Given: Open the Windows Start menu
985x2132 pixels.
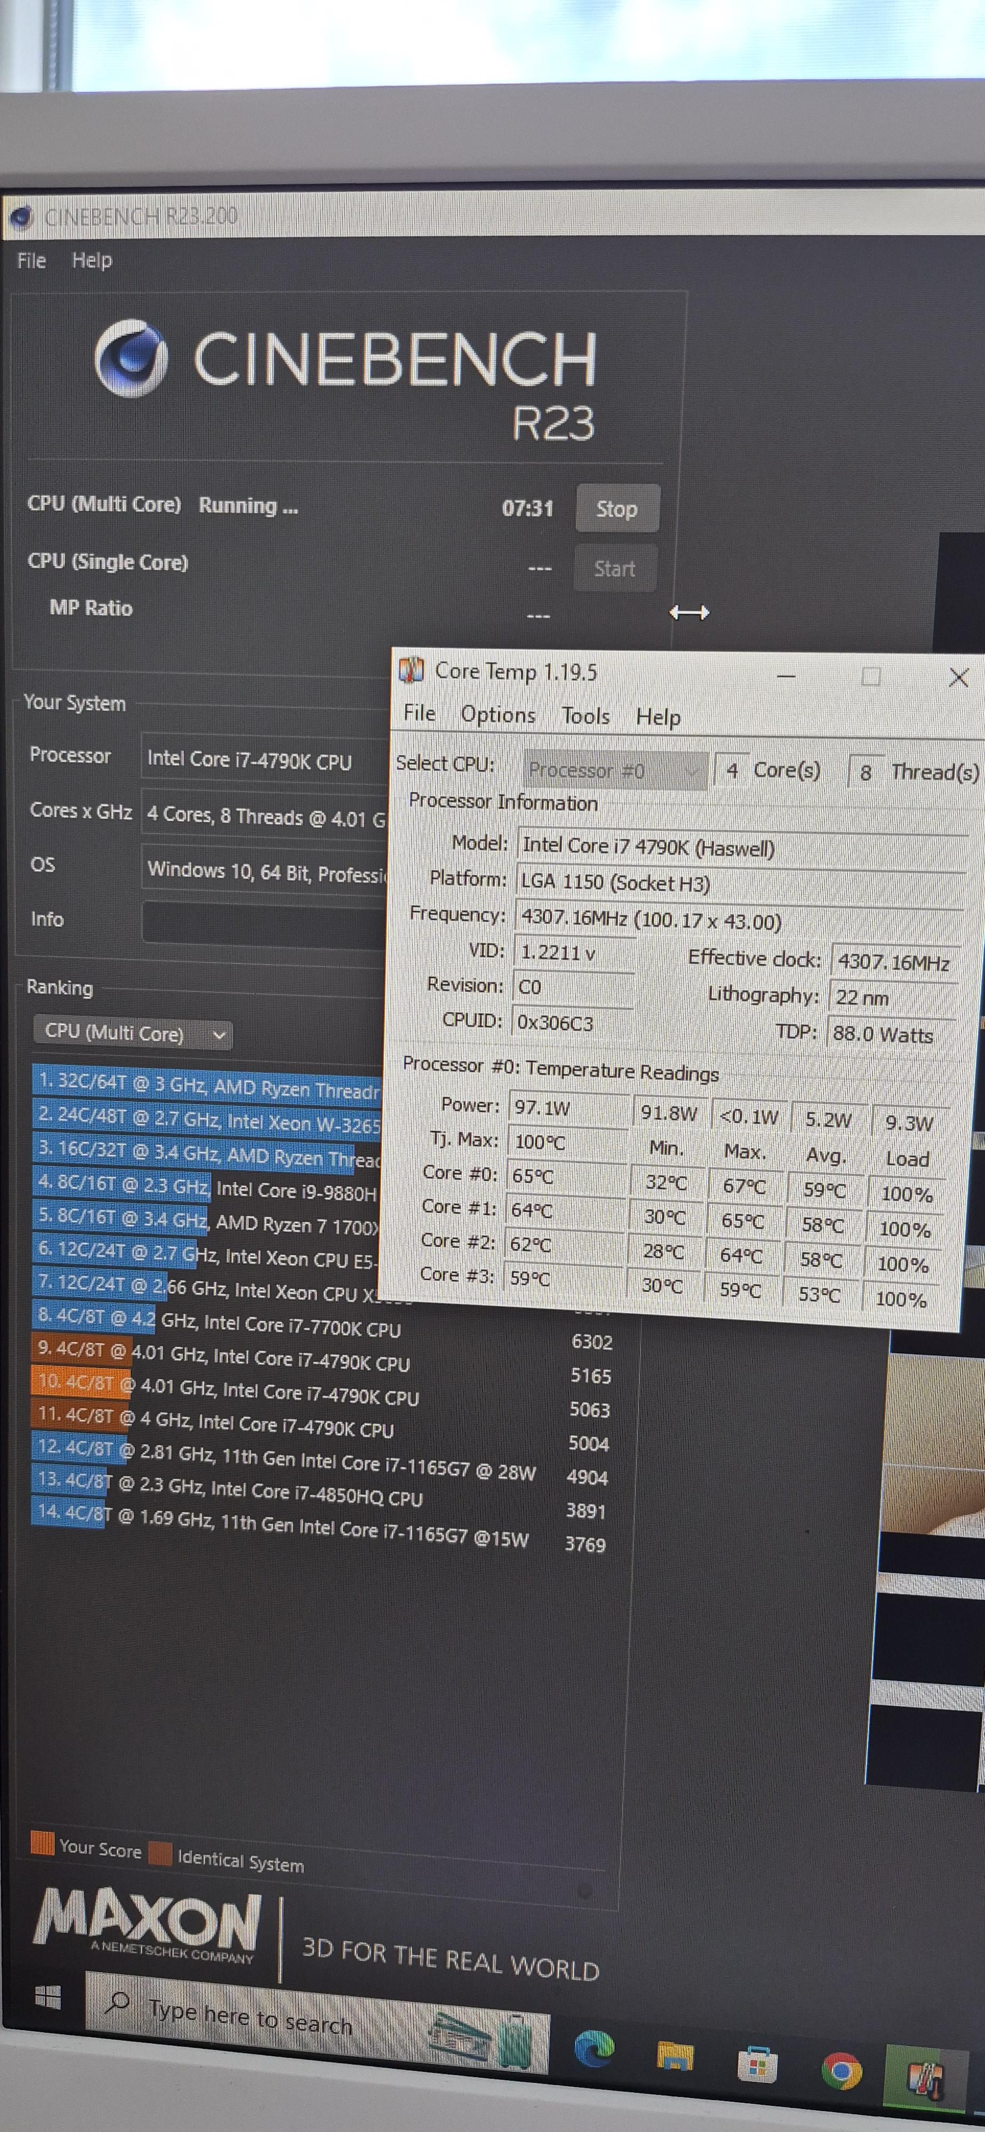Looking at the screenshot, I should [48, 1998].
